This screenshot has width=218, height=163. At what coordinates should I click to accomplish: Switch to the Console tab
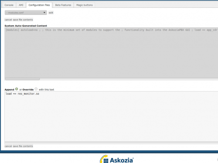point(9,5)
